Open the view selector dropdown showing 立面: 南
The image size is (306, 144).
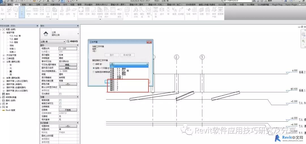pyautogui.click(x=53, y=42)
